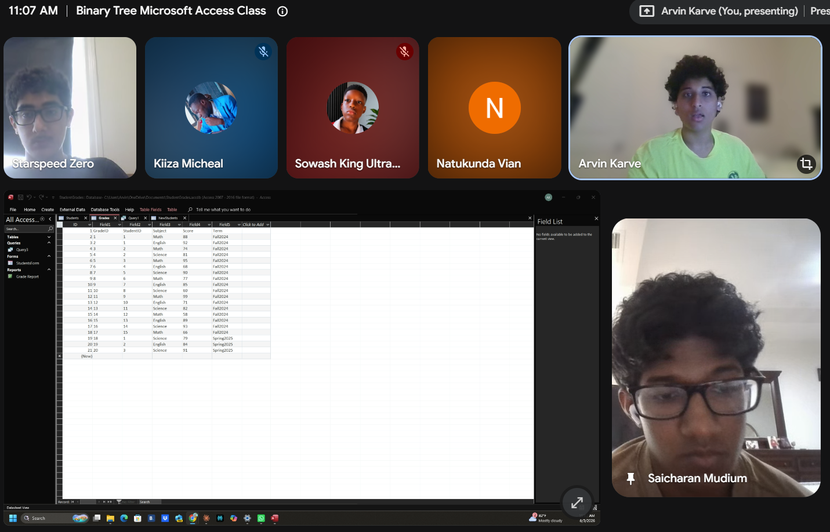Open the Field1 column dropdown arrow
The width and height of the screenshot is (830, 532).
[119, 224]
